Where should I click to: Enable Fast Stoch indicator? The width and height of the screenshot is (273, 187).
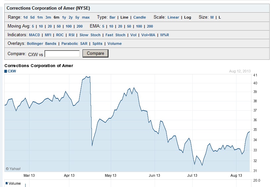click(115, 35)
